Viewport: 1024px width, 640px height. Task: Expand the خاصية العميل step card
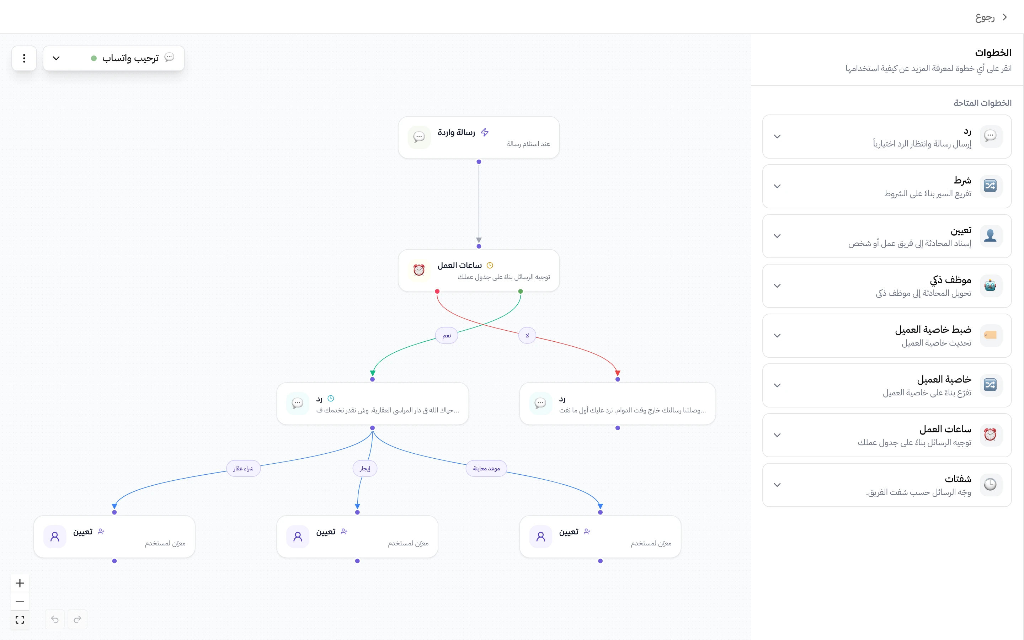(x=887, y=385)
